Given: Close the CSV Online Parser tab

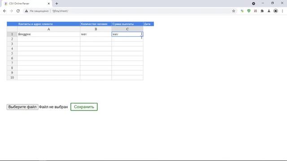Looking at the screenshot, I should click(49, 4).
